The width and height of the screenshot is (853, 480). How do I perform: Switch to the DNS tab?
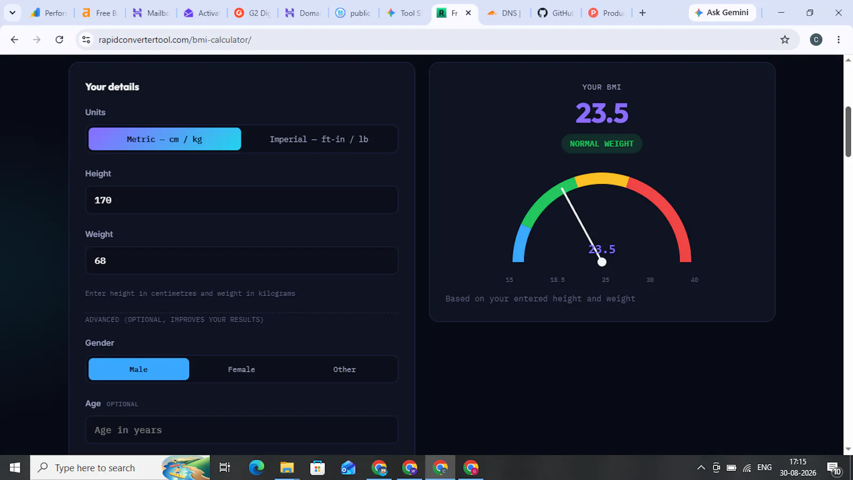[504, 13]
